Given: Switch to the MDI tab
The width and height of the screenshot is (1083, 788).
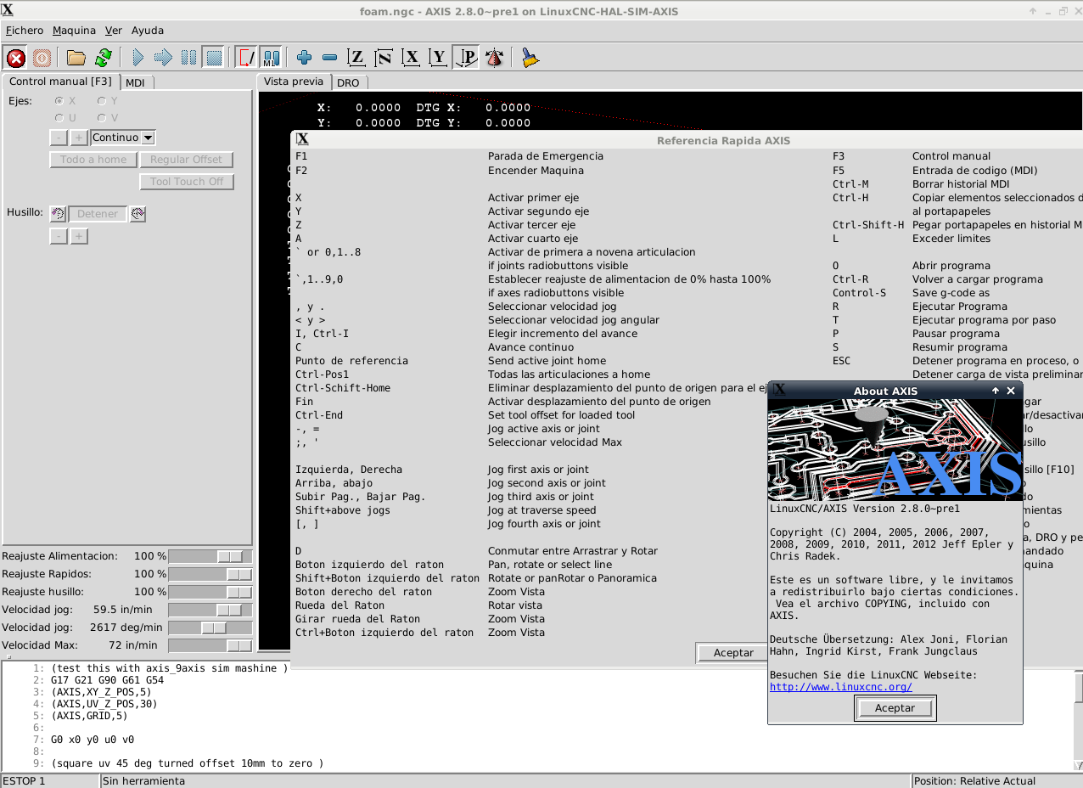Looking at the screenshot, I should (136, 82).
